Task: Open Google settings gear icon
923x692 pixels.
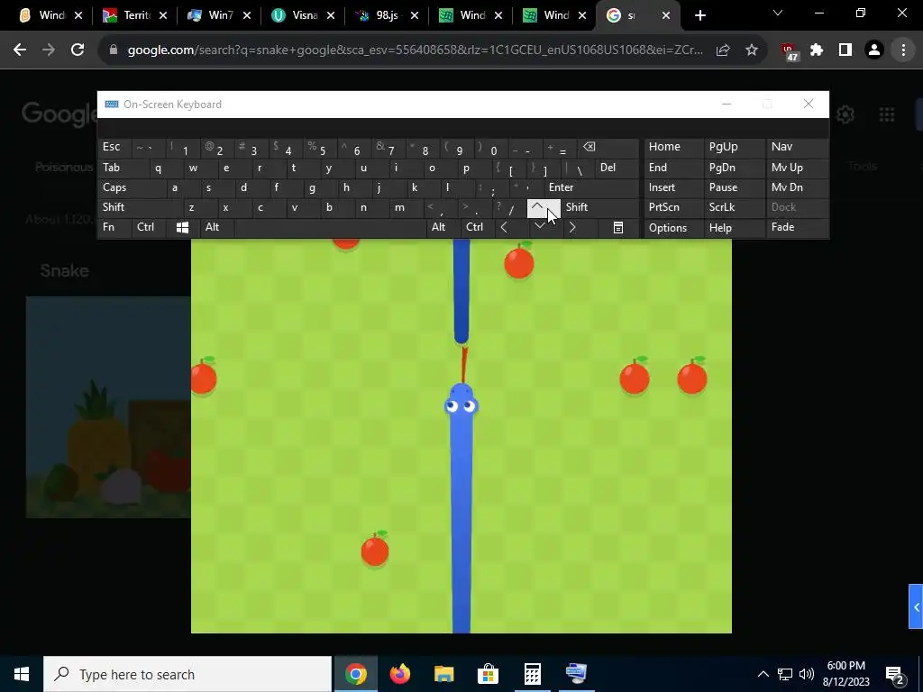Action: pos(845,114)
